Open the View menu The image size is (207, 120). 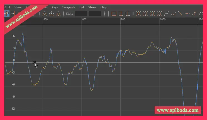coord(18,7)
